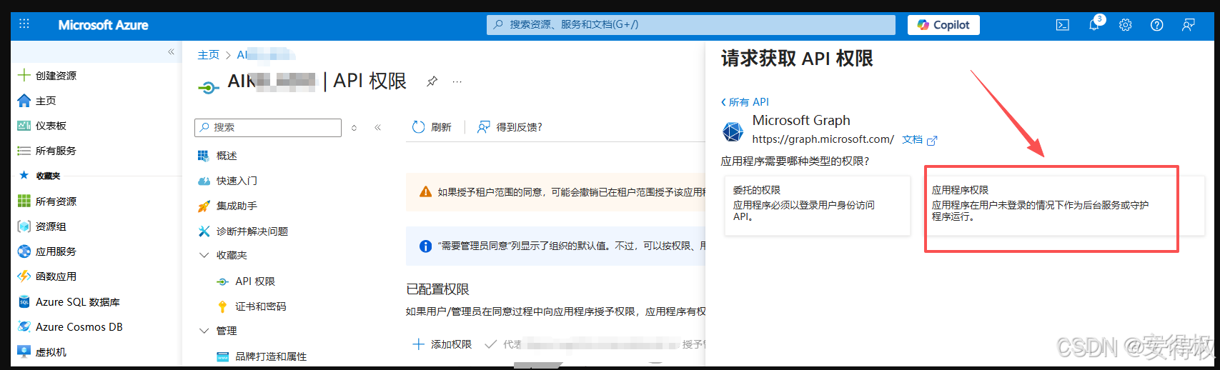Screen dimensions: 1220x370
Task: Open Certificates & secrets (证书和密码)
Action: pyautogui.click(x=260, y=306)
